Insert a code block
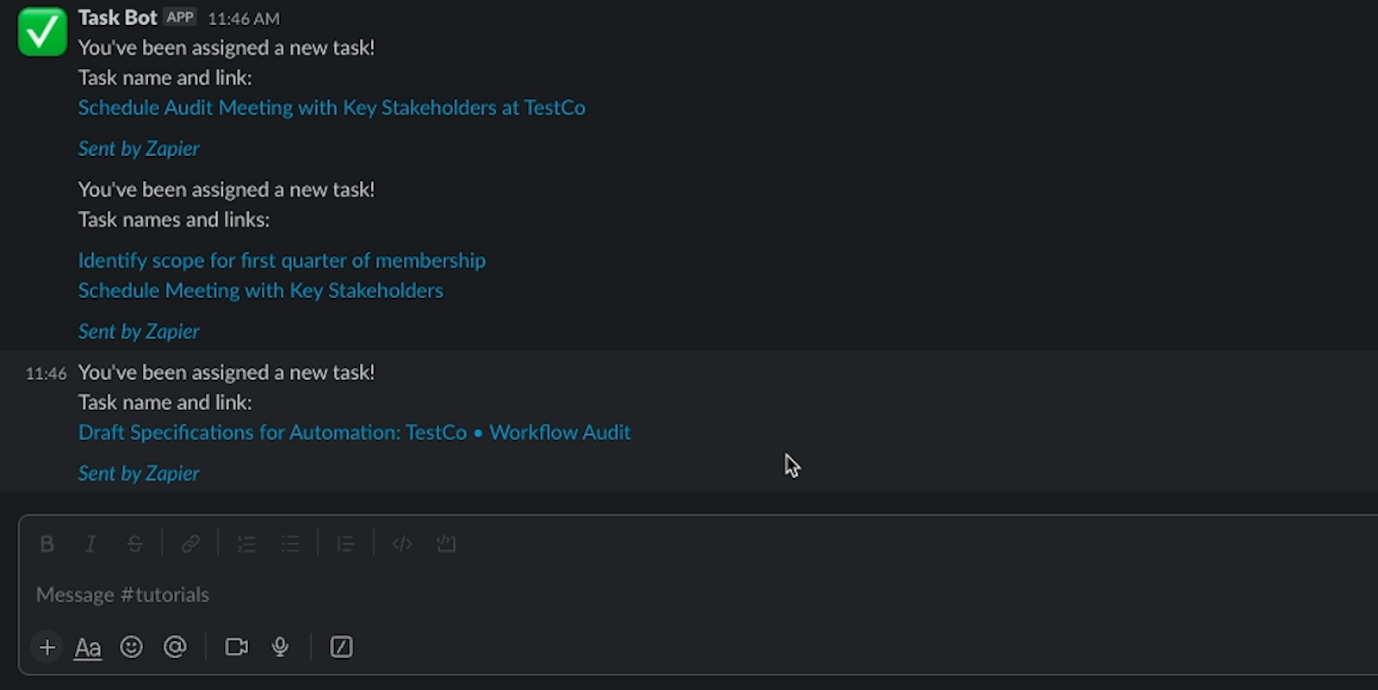Image resolution: width=1378 pixels, height=690 pixels. 446,544
